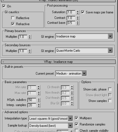This screenshot has width=118, height=132.
Task: Toggle Save maps per frame
Action: (83, 12)
